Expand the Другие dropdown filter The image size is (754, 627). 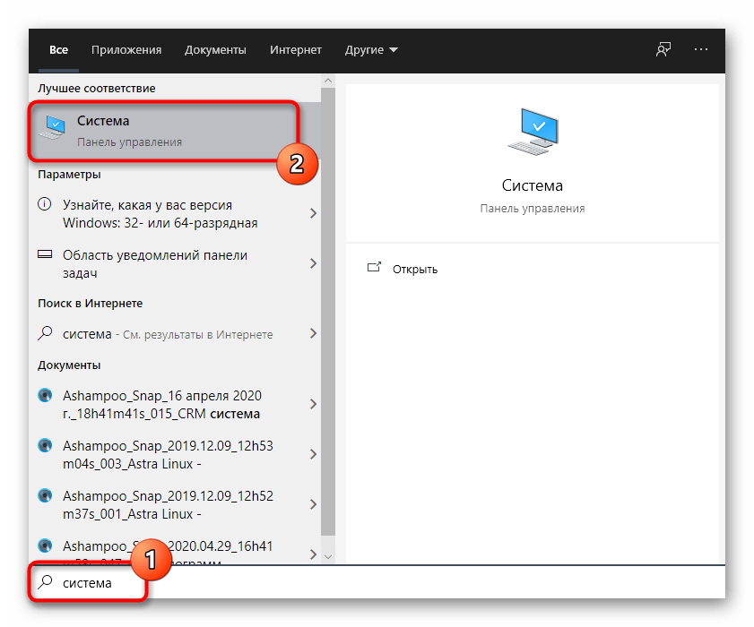[370, 50]
